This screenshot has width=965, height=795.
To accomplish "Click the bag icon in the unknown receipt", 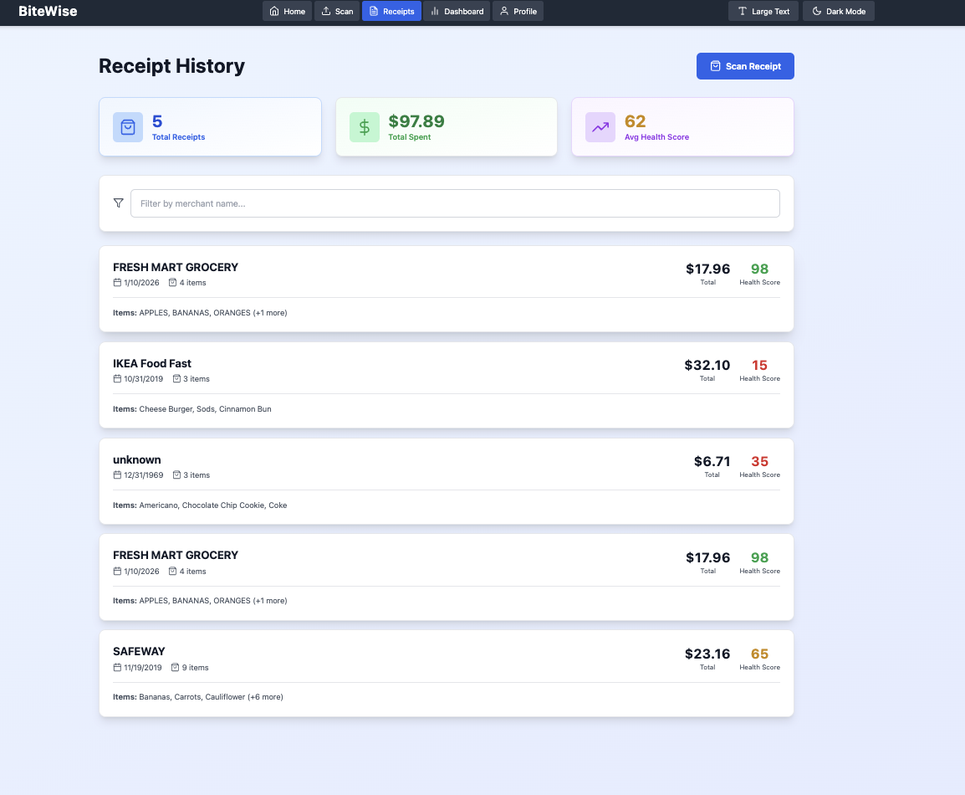I will click(x=176, y=474).
